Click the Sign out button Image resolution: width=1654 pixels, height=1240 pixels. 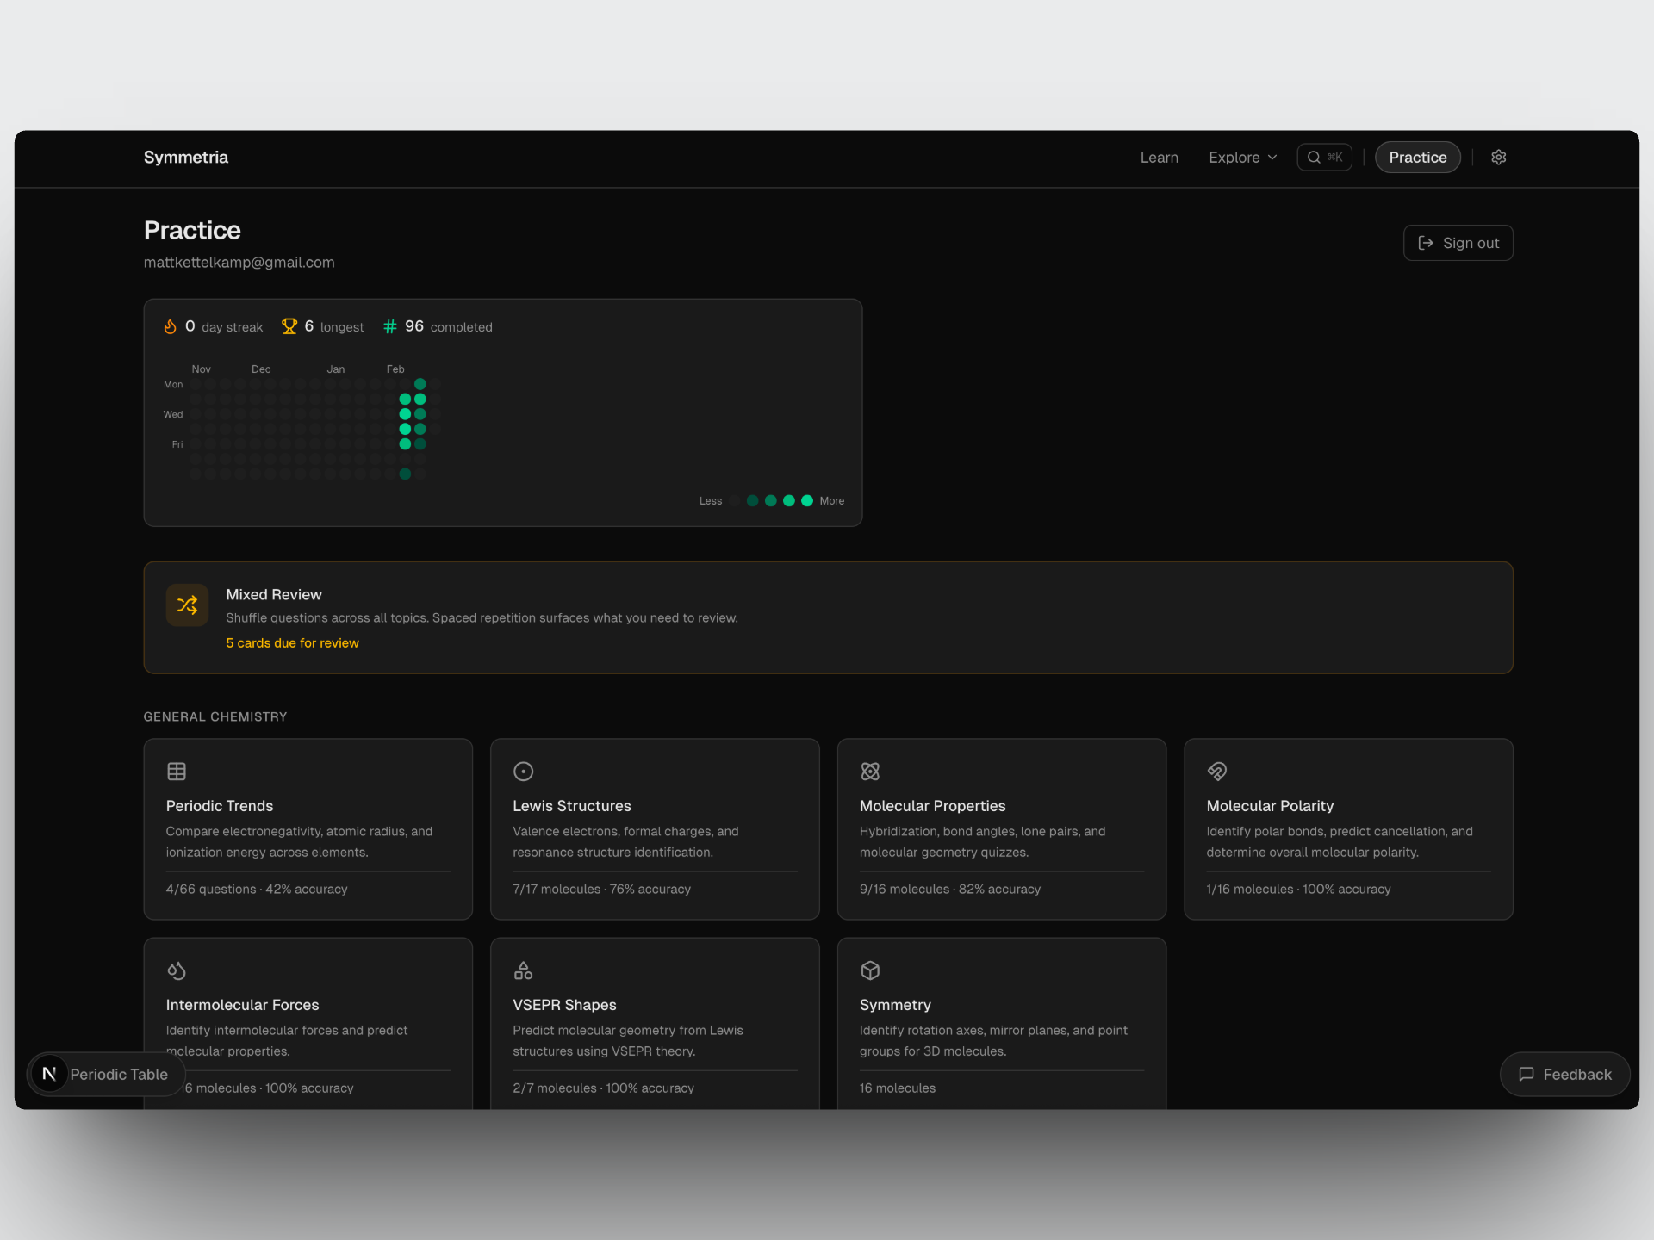click(x=1458, y=243)
